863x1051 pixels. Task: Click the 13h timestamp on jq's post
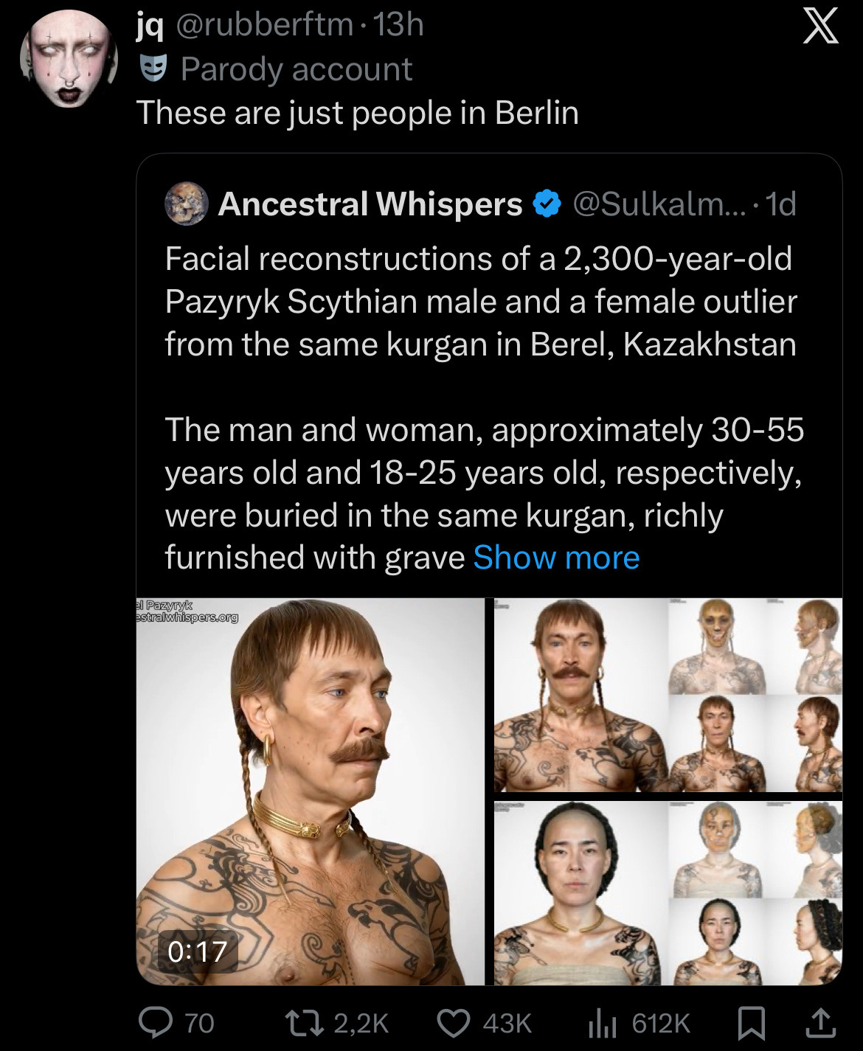click(x=398, y=26)
